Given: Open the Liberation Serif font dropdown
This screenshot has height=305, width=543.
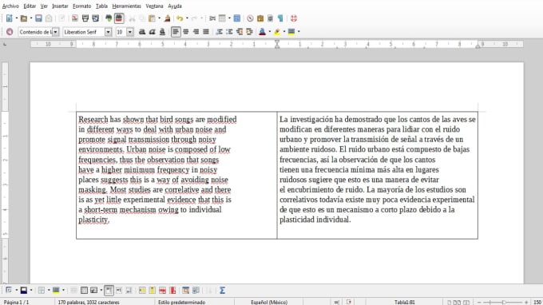Looking at the screenshot, I should (x=108, y=32).
